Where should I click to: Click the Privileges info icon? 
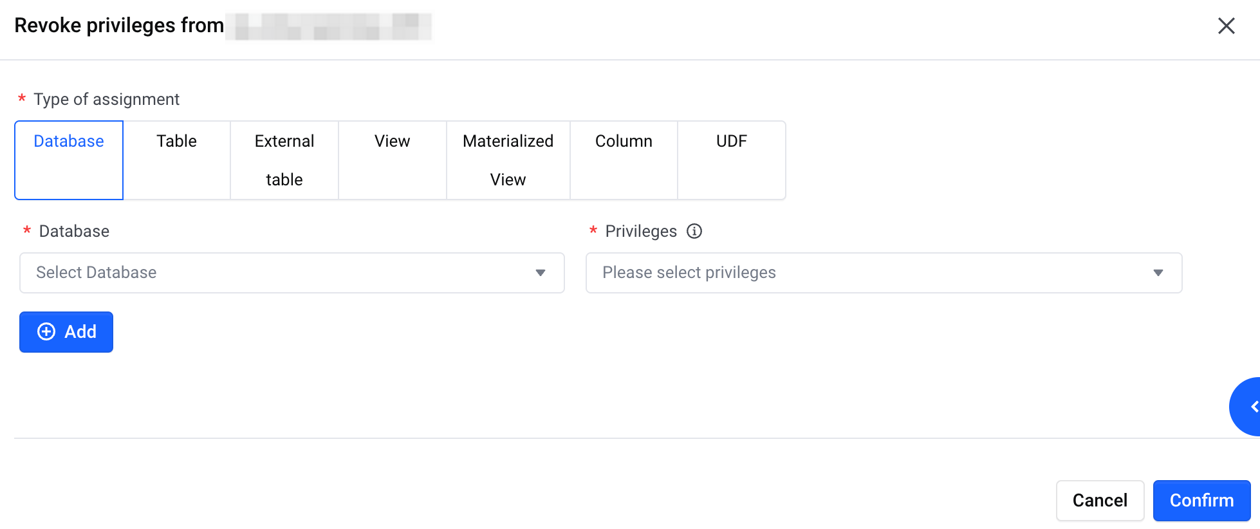pyautogui.click(x=694, y=231)
